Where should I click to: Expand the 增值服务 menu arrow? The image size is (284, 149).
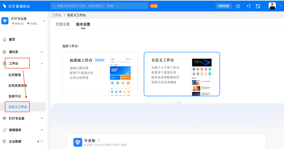click(42, 130)
